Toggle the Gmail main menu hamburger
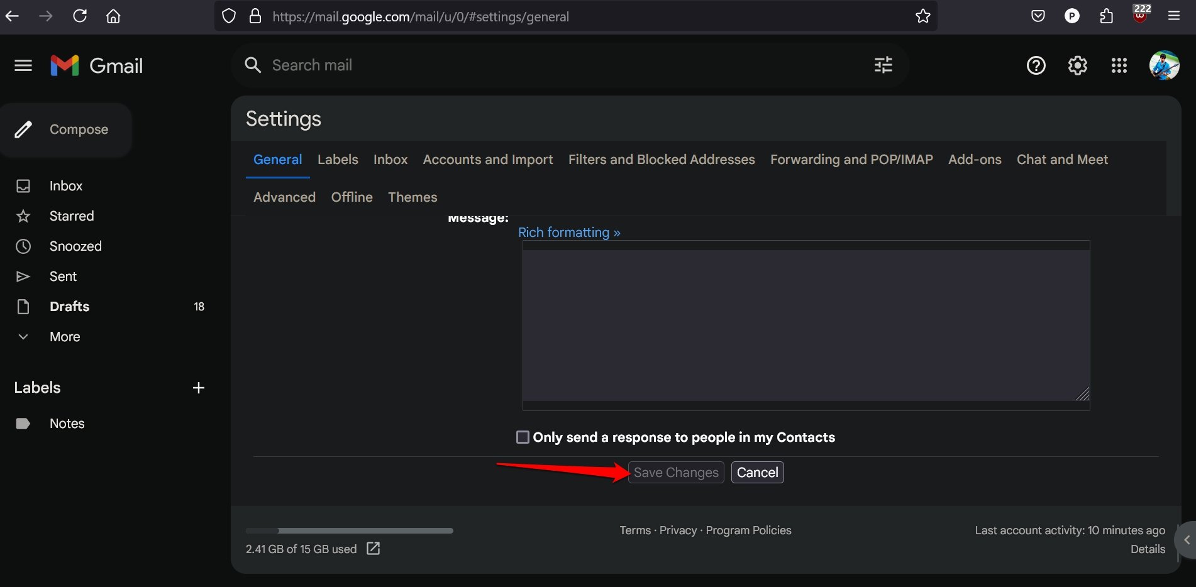This screenshot has height=587, width=1196. coord(23,65)
